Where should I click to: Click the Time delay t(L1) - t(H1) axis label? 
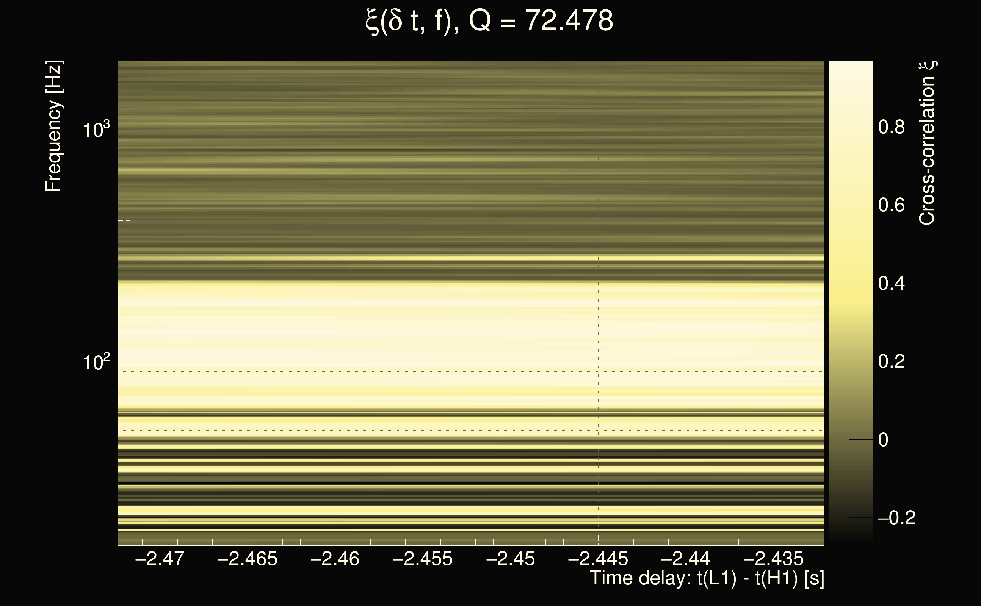coord(707,578)
